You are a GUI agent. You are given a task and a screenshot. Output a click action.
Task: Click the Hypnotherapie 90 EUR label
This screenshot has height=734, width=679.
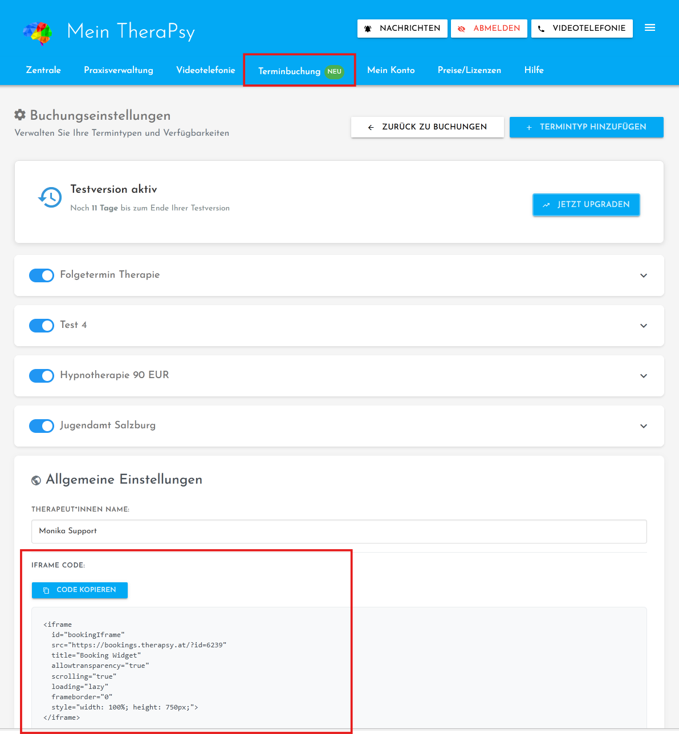[115, 375]
